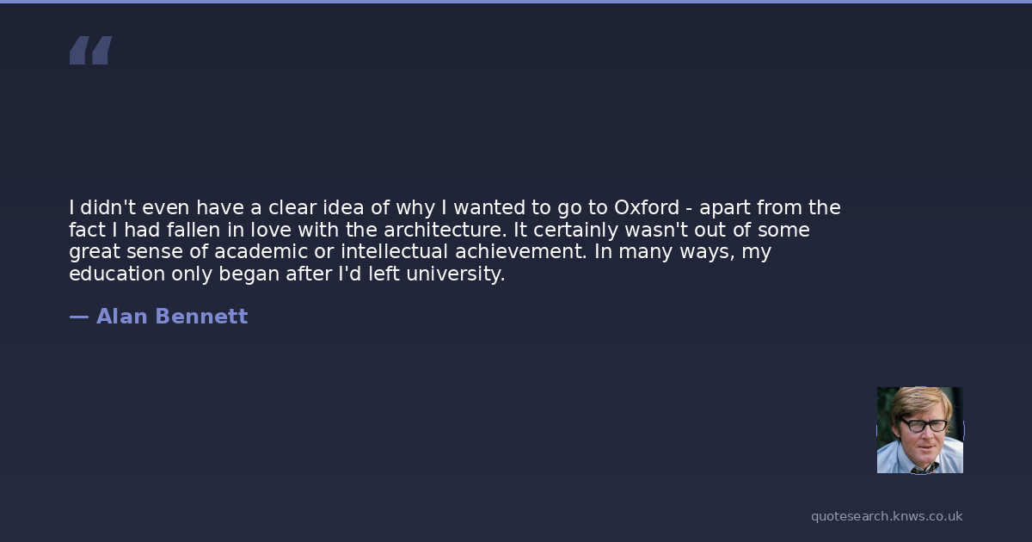Viewport: 1032px width, 542px height.
Task: Open the Alan Bennett portrait thumbnail
Action: pos(919,430)
